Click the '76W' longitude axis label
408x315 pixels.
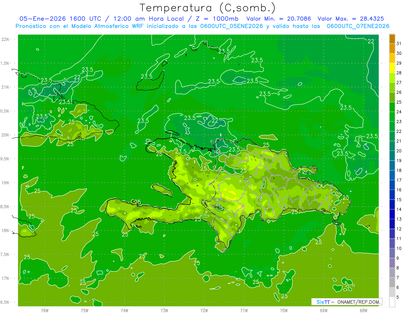coord(45,311)
